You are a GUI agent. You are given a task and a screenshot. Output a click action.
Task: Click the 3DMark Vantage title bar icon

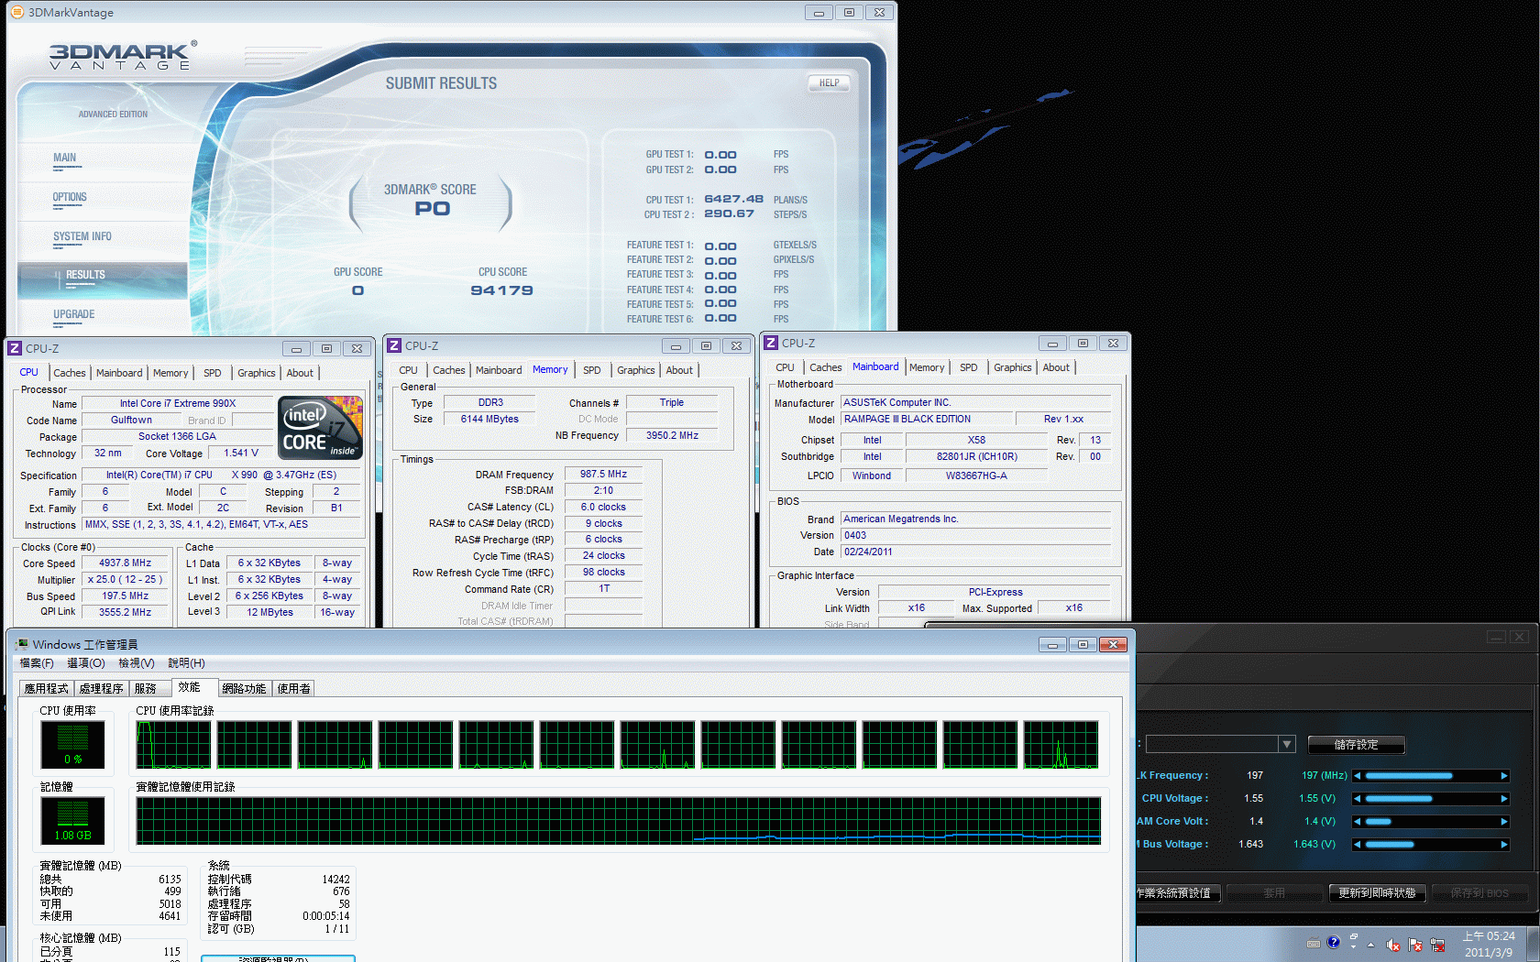(x=16, y=12)
